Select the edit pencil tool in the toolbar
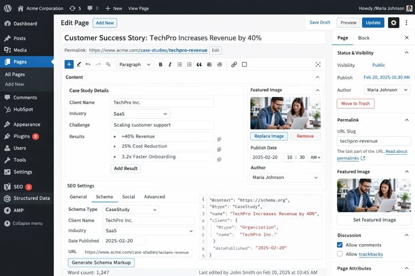Viewport: 415px width, 276px height. tap(79, 64)
